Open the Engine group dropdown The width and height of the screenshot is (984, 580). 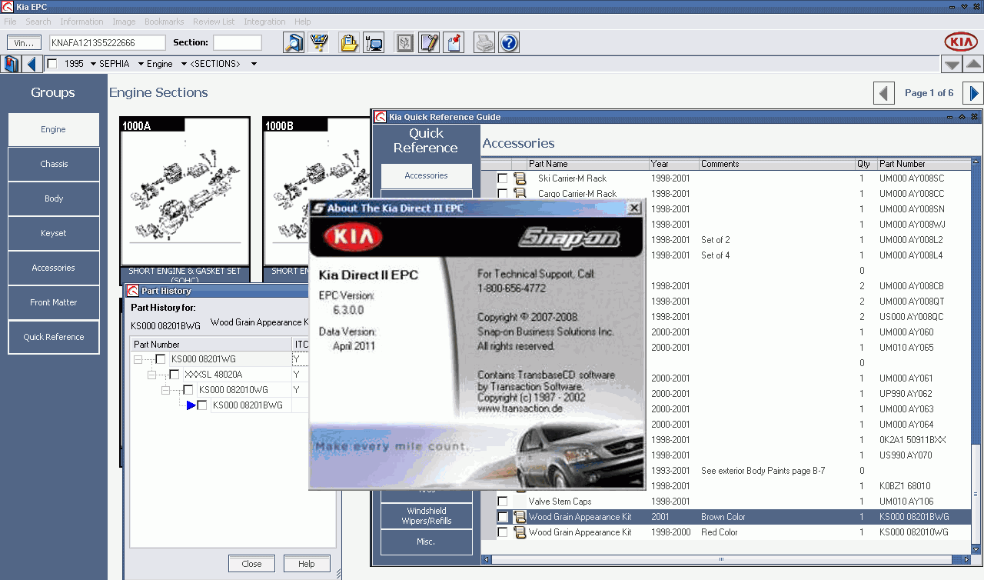(184, 64)
